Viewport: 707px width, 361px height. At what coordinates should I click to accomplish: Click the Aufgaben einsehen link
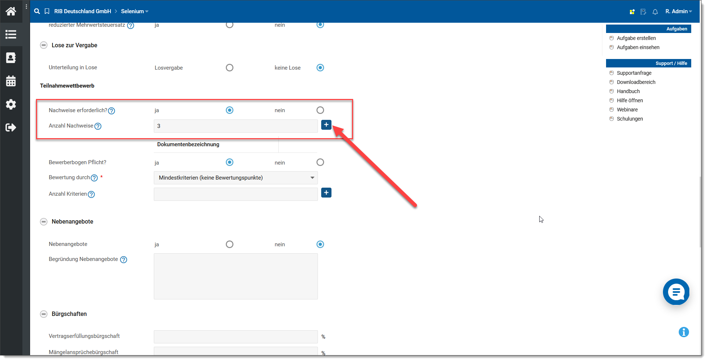coord(638,47)
